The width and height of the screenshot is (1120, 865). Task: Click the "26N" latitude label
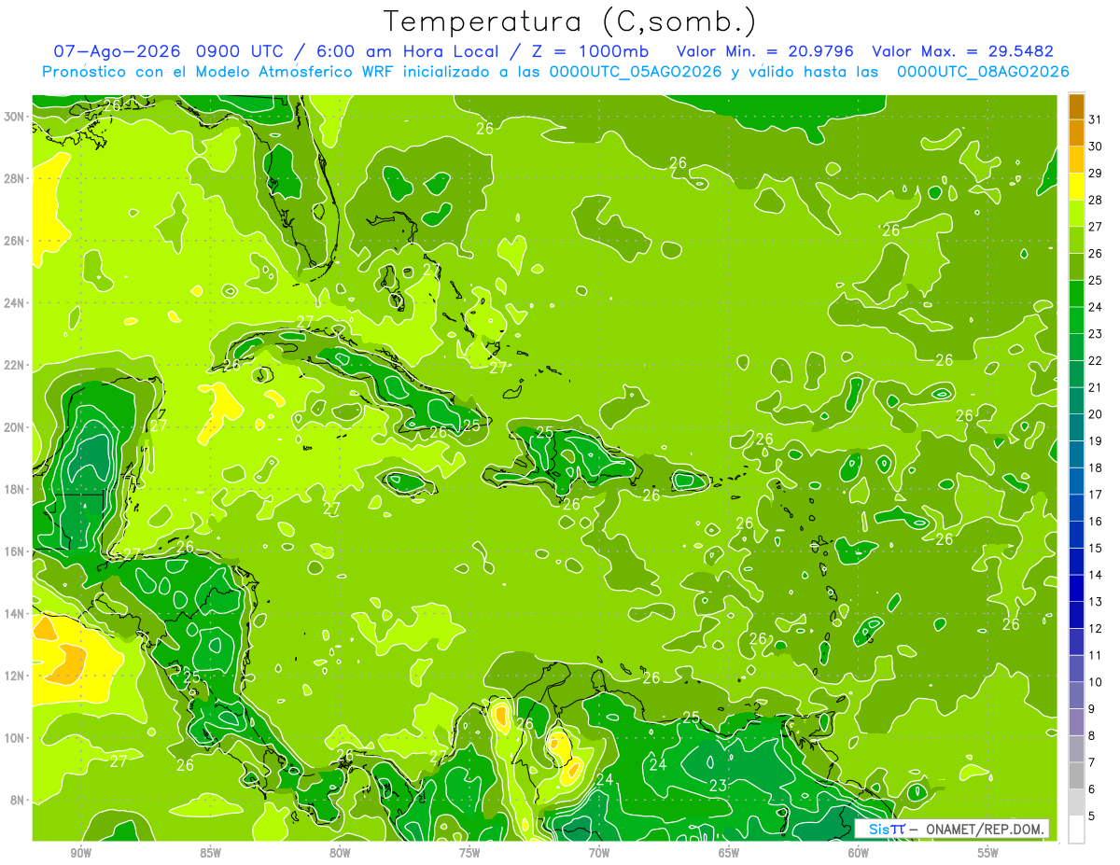pos(15,241)
